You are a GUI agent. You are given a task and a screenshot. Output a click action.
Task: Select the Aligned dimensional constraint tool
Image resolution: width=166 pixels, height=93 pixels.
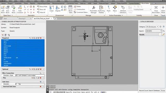coord(58,9)
